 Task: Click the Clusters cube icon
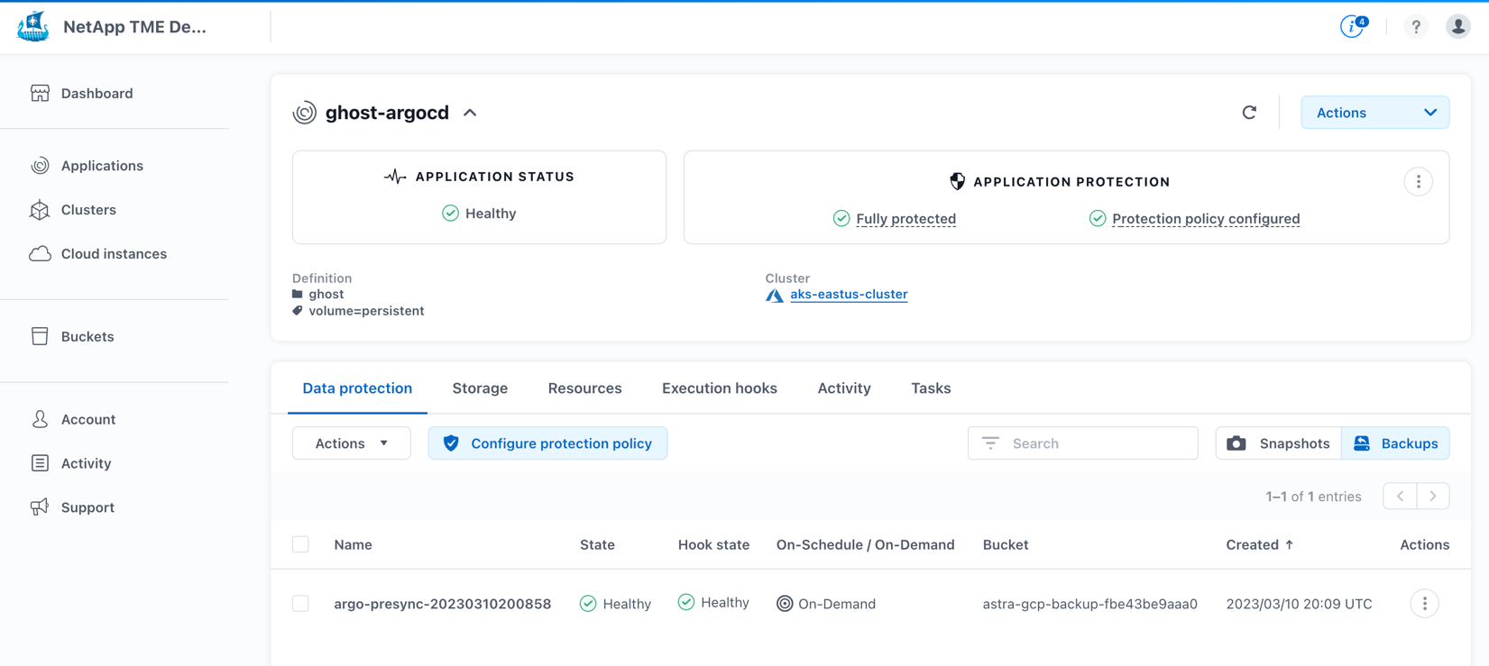(40, 210)
